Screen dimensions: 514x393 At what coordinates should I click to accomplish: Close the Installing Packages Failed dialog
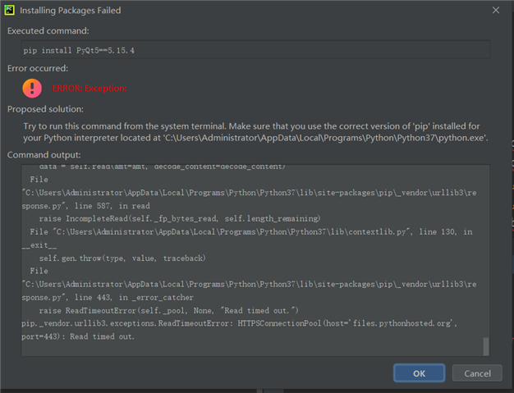[x=495, y=10]
